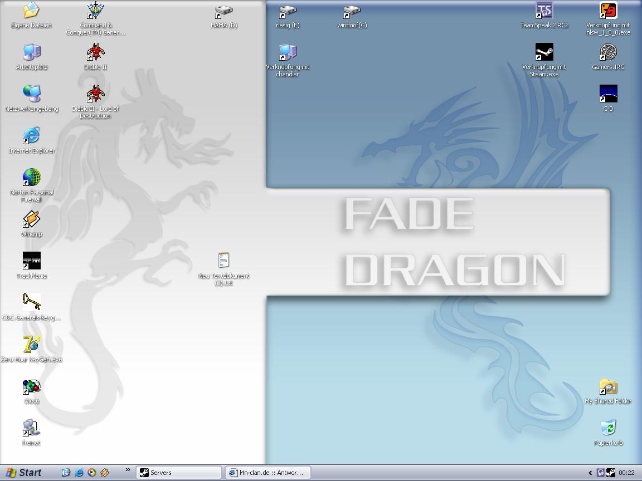Select the TrackMania game icon

tap(31, 261)
